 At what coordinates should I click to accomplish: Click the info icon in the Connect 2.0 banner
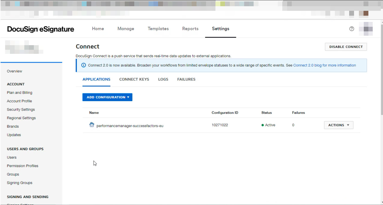click(x=83, y=65)
